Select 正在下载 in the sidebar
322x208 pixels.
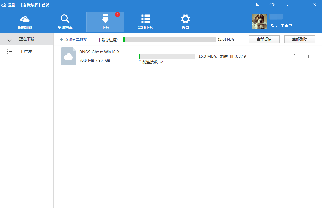(27, 39)
